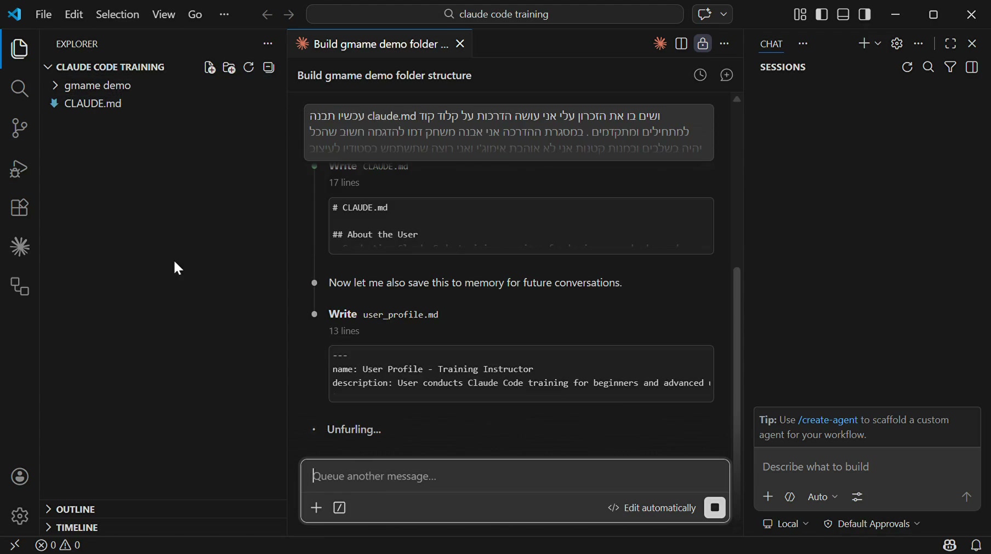Customize the editor layout
This screenshot has width=991, height=554.
(x=800, y=15)
